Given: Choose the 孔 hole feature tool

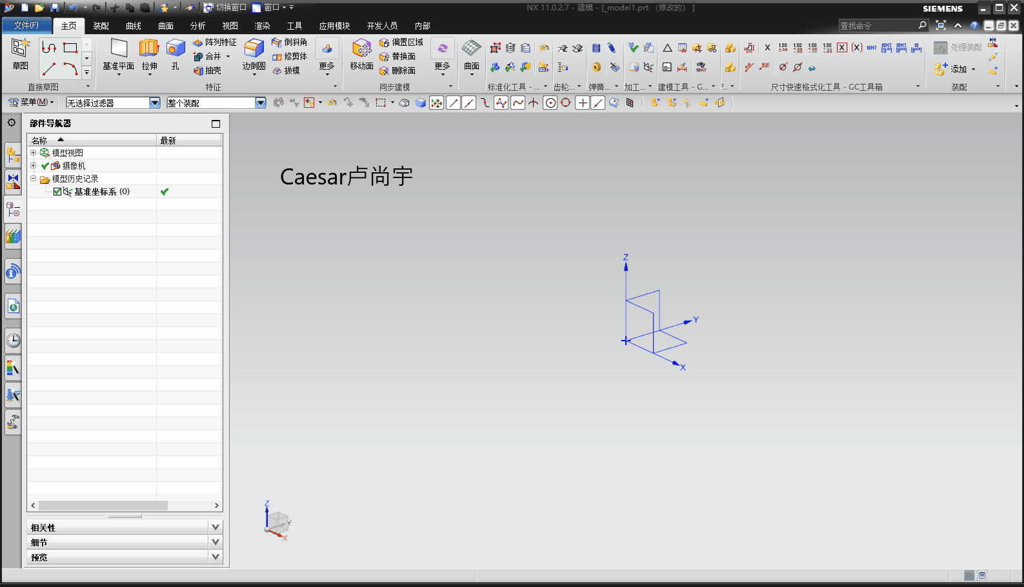Looking at the screenshot, I should (x=176, y=54).
